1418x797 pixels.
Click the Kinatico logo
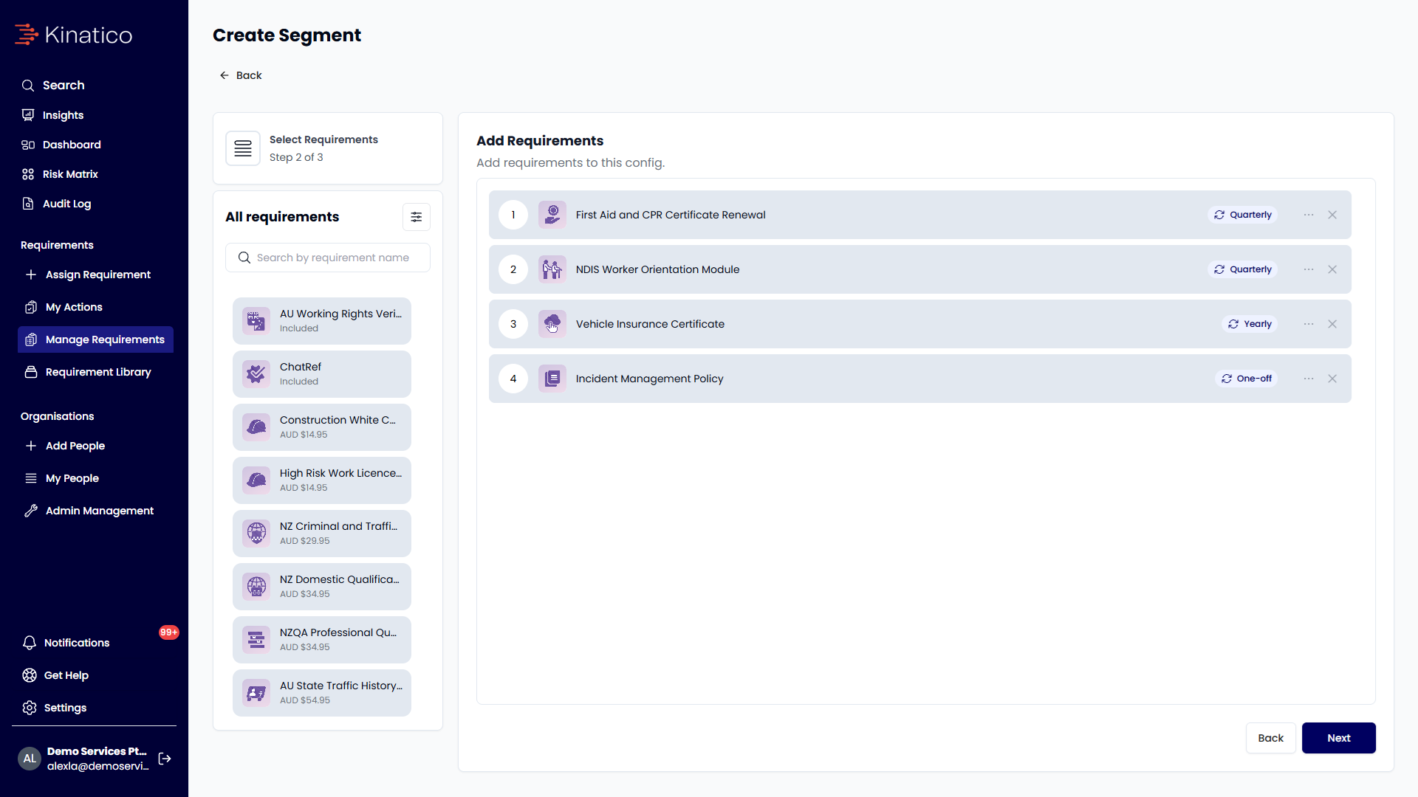(x=74, y=35)
